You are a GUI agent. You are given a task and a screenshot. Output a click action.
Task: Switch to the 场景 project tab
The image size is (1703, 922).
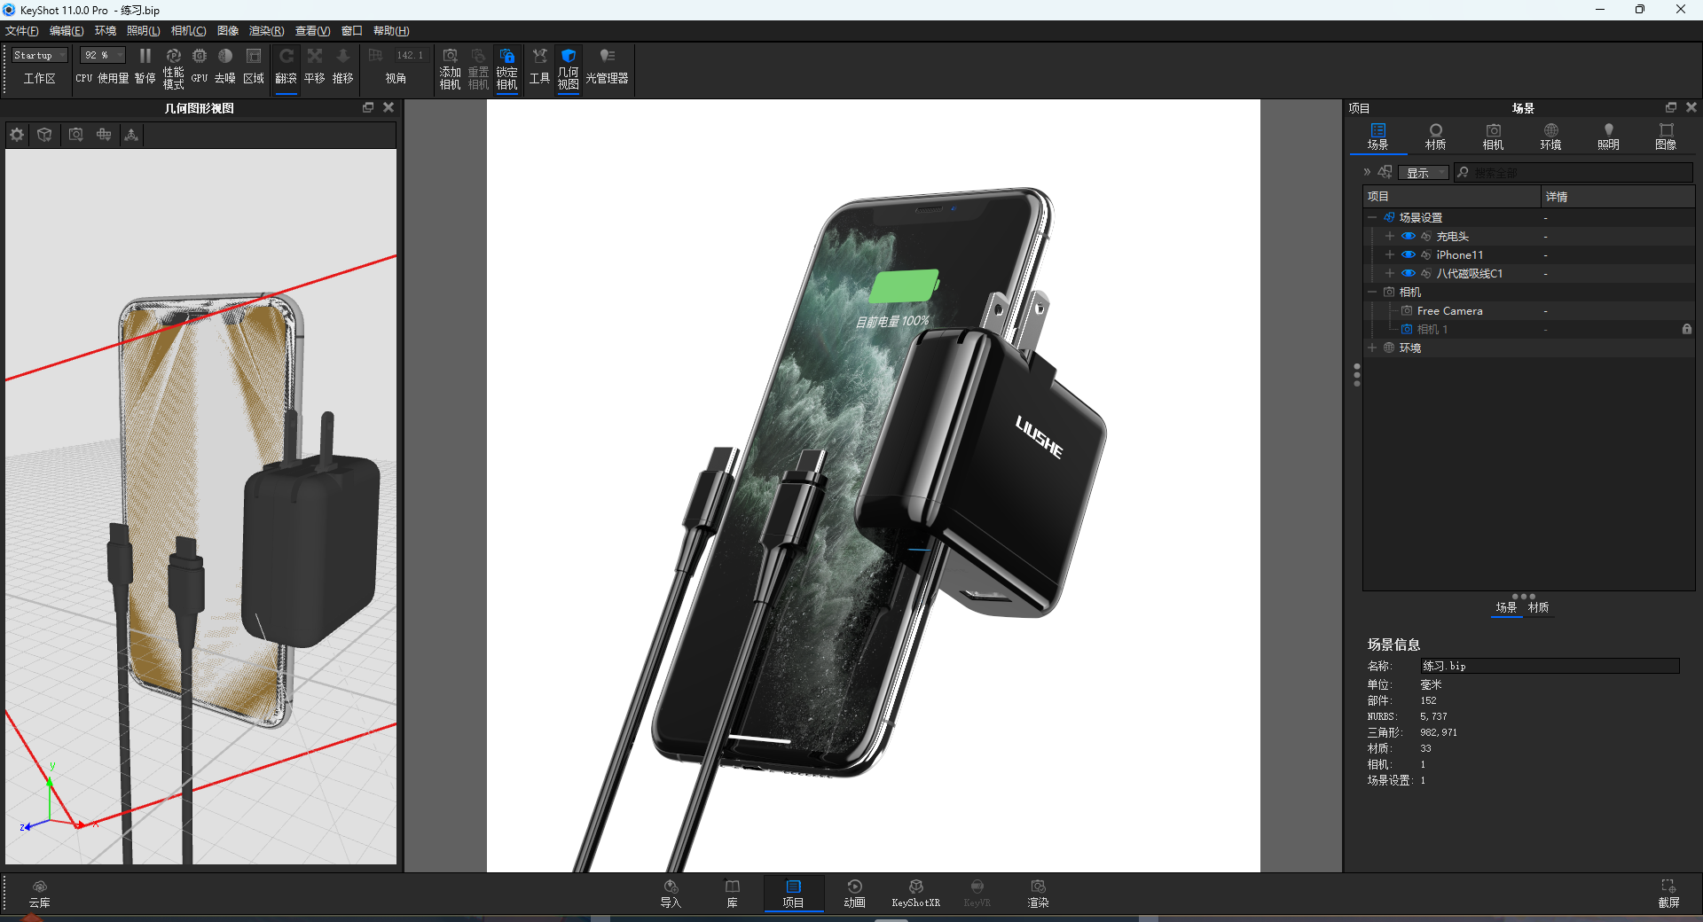[1377, 137]
